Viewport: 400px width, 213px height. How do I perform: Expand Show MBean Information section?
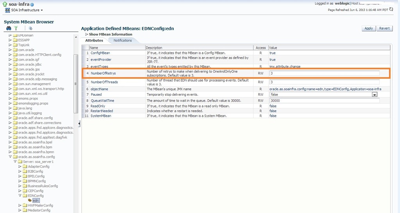(x=87, y=34)
